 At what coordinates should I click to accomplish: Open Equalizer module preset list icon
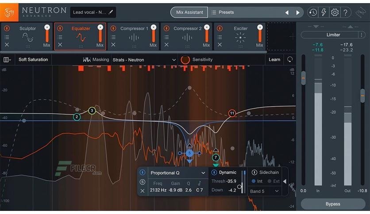click(60, 37)
